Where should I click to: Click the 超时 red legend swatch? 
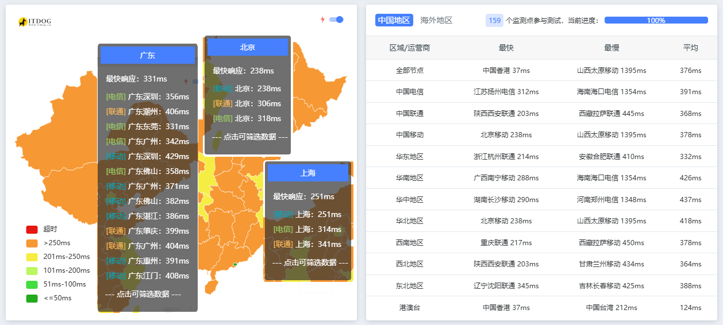click(32, 229)
